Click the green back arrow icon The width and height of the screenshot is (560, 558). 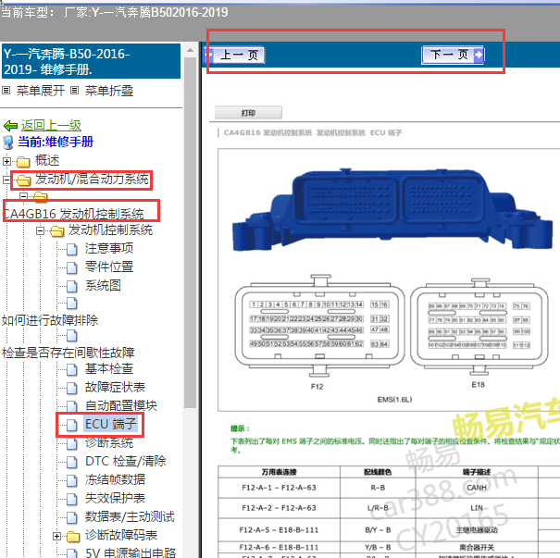pos(10,126)
